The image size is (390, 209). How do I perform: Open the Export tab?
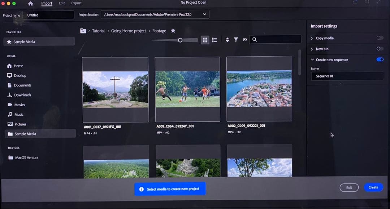coord(76,3)
